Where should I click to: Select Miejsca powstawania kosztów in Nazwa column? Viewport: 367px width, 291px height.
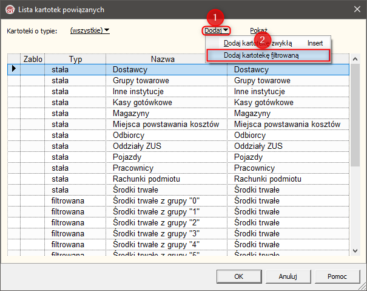point(166,125)
